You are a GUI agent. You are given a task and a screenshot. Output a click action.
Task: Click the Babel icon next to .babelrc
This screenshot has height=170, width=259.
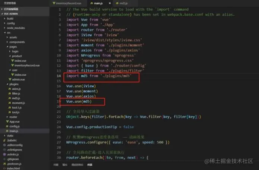tap(4, 140)
